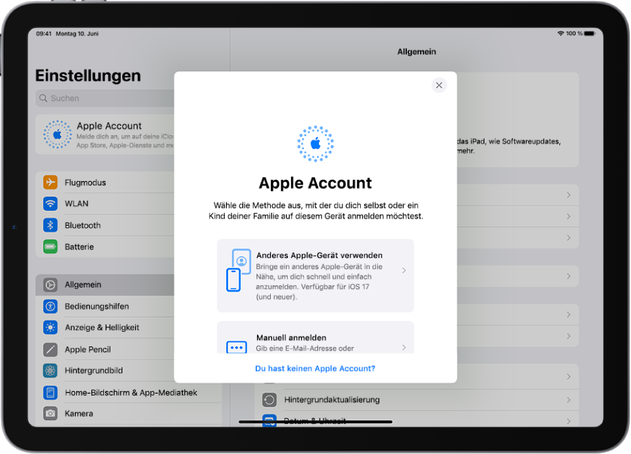Open Anzeige & Helligkeit brightness icon
The width and height of the screenshot is (631, 454).
coord(51,327)
